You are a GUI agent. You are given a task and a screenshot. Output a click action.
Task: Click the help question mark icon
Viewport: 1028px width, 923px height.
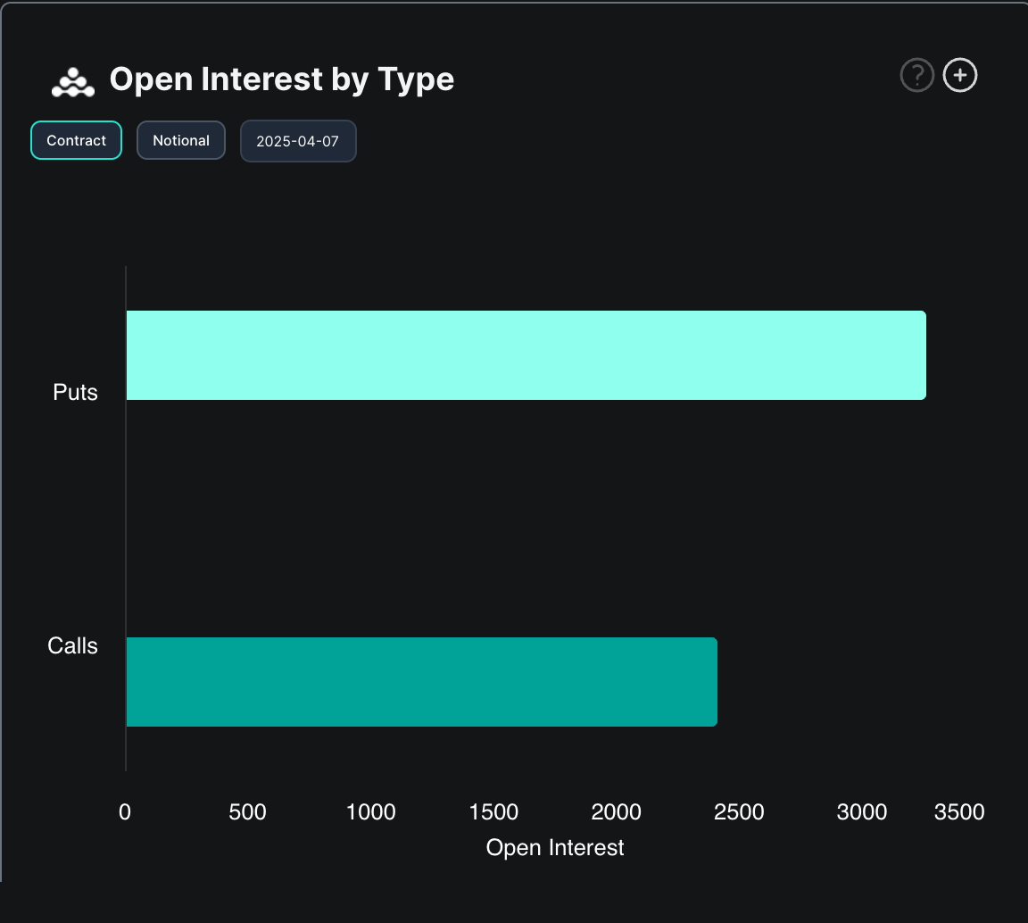tap(916, 76)
